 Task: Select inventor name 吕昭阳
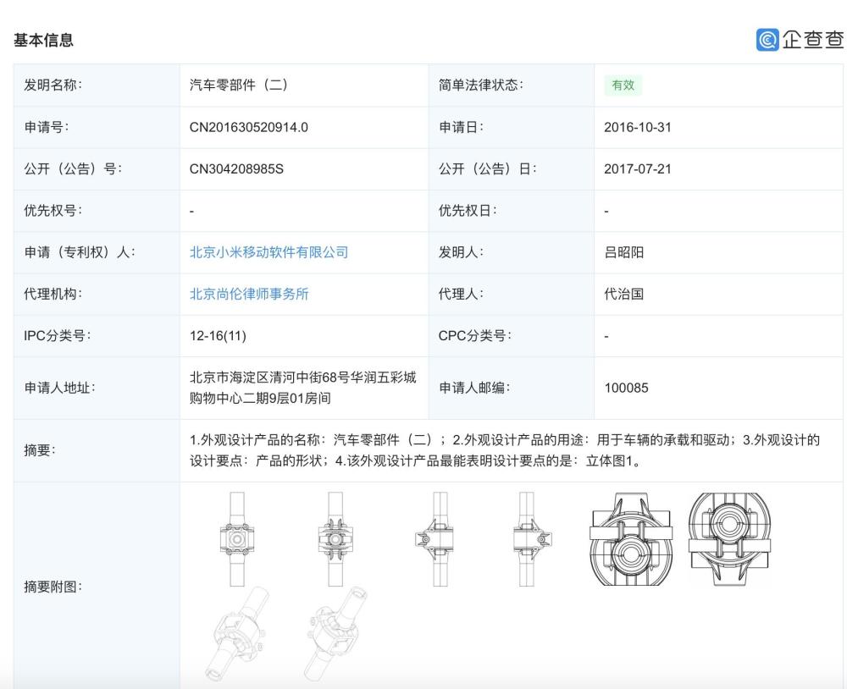pyautogui.click(x=624, y=252)
